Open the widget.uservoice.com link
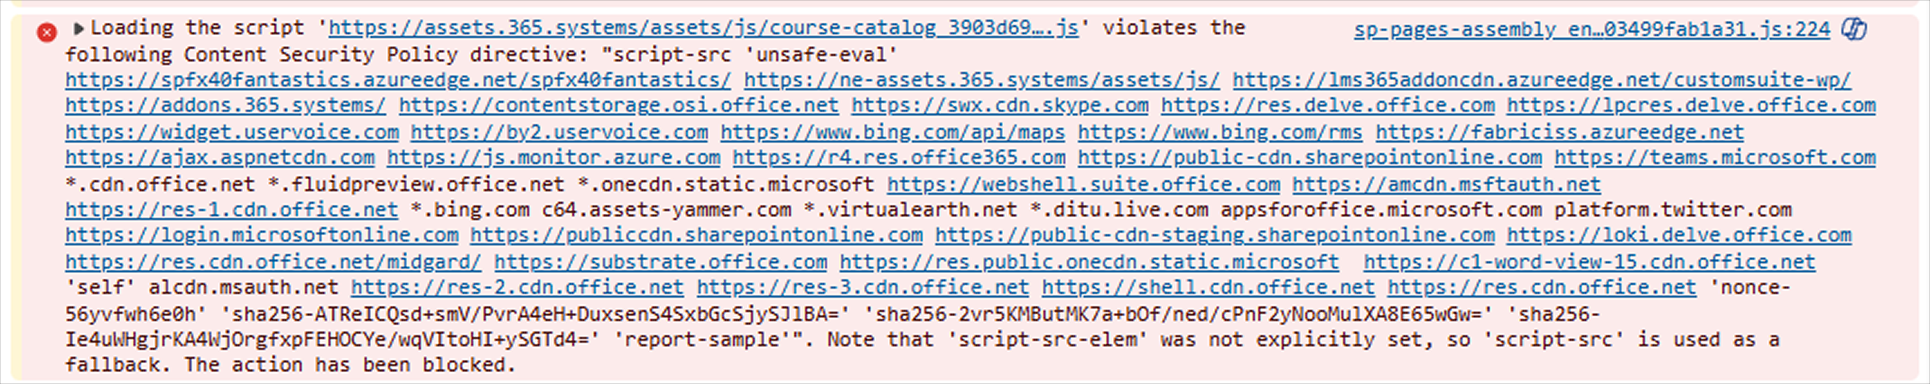 [x=231, y=133]
